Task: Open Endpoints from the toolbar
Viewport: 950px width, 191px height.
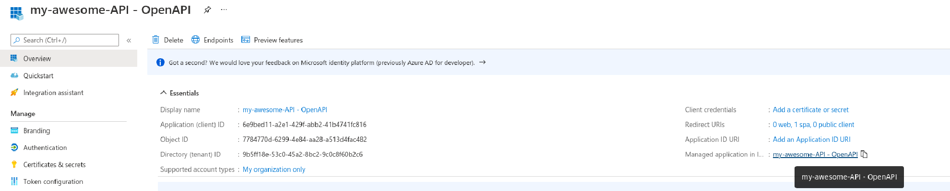Action: pyautogui.click(x=212, y=40)
